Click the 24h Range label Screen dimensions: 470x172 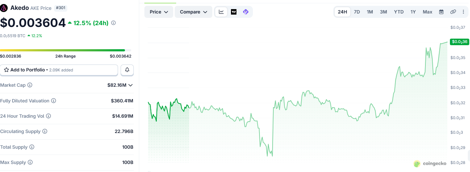(65, 56)
